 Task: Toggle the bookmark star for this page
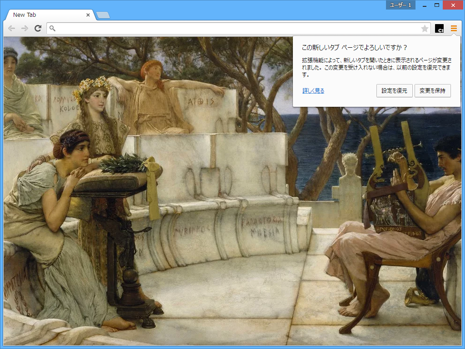[424, 28]
